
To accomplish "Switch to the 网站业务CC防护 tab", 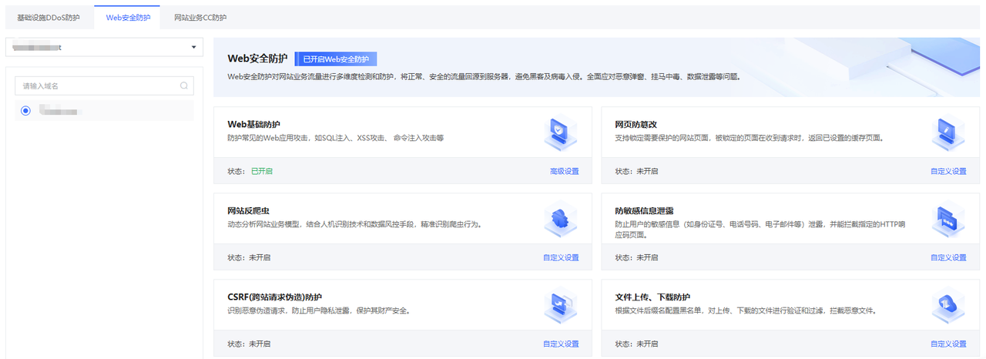I will 200,17.
